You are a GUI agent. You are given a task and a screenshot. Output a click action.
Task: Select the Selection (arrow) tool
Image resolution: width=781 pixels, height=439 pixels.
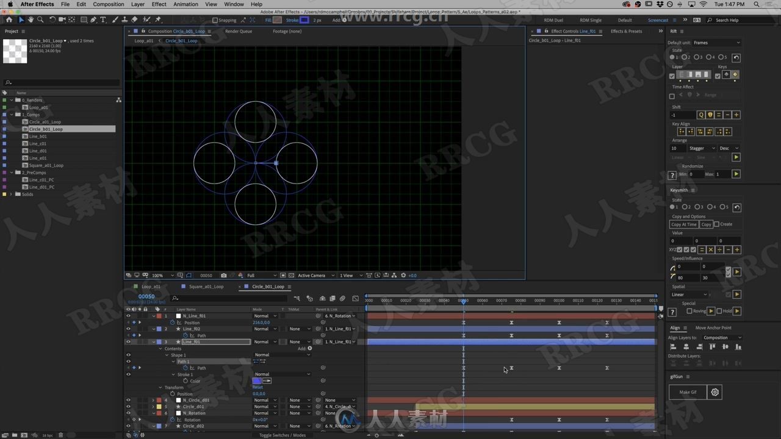(21, 20)
